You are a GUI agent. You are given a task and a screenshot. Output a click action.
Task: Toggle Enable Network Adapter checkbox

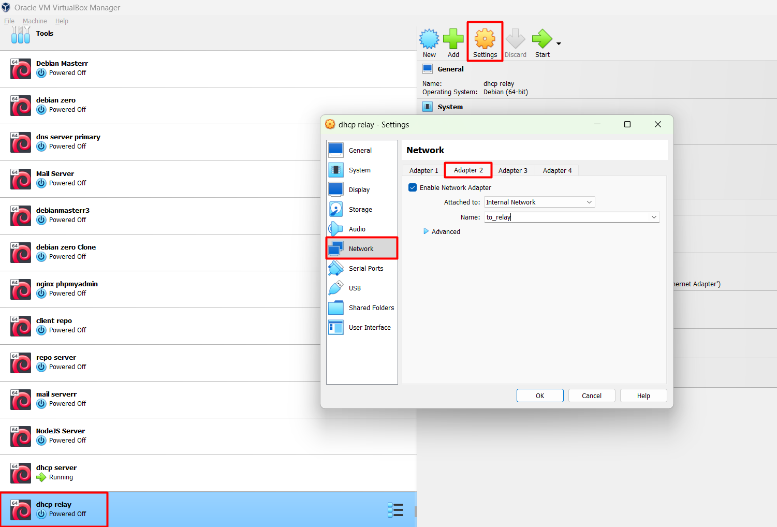tap(413, 187)
